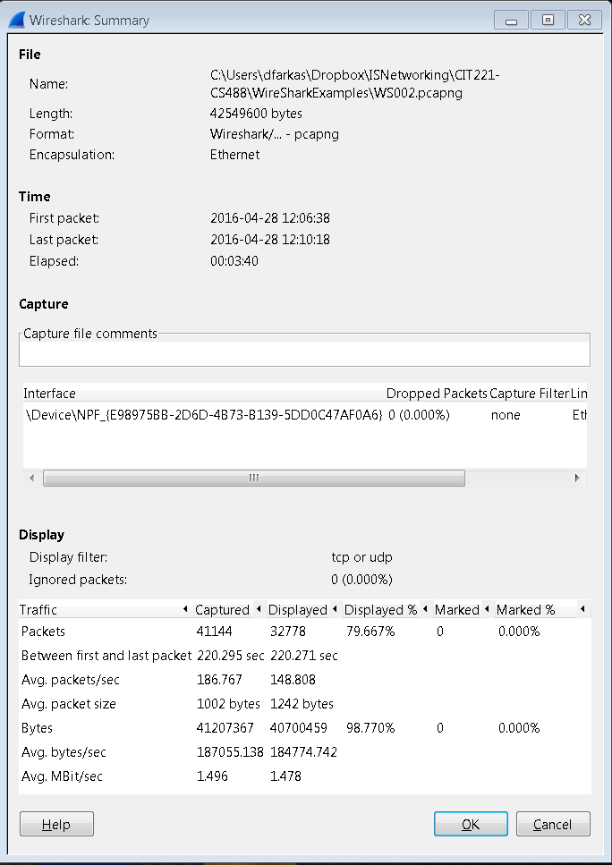Select the Avg. packet size row label

coord(69,704)
